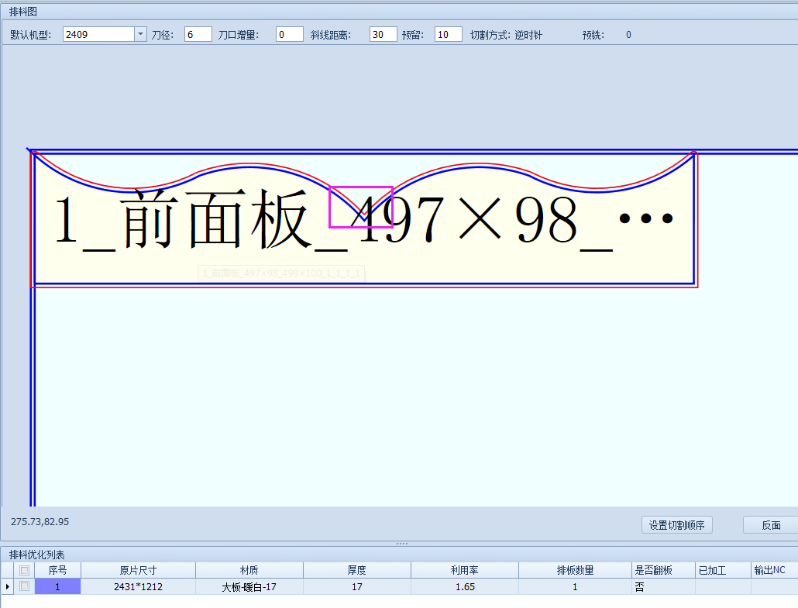Click the 序号 column header
Screen dimensions: 798x608
click(x=57, y=570)
